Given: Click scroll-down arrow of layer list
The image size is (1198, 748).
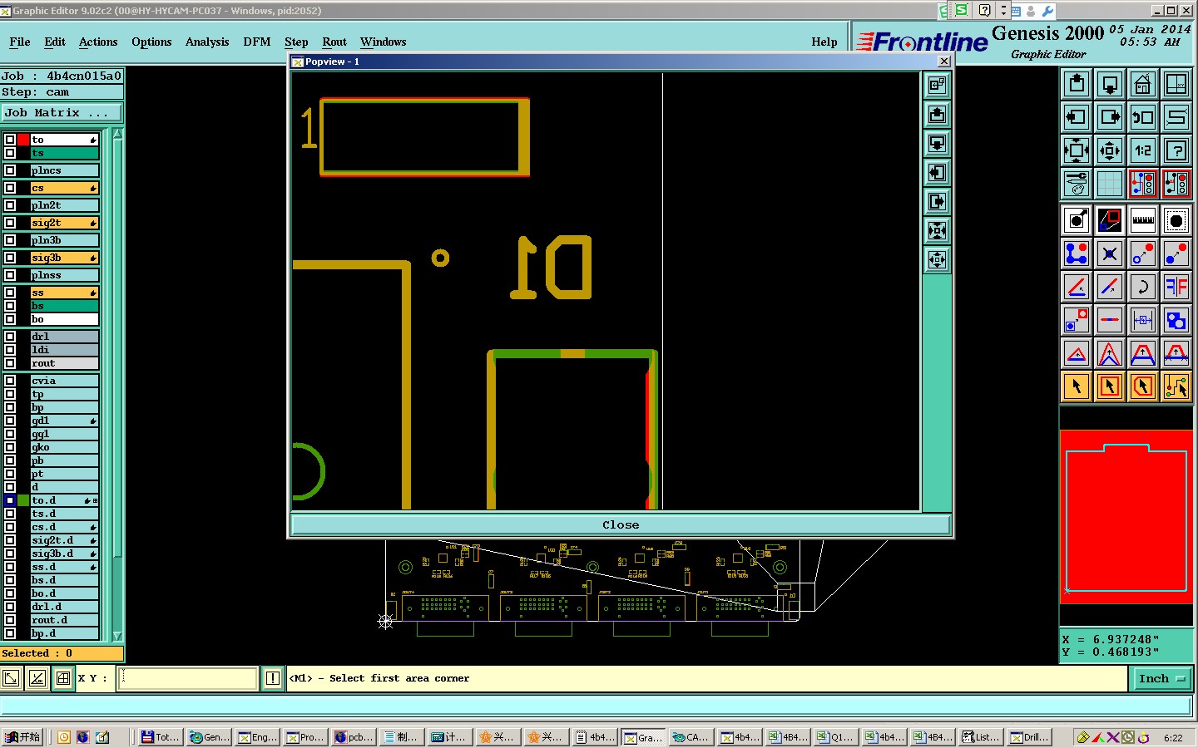Looking at the screenshot, I should point(117,636).
